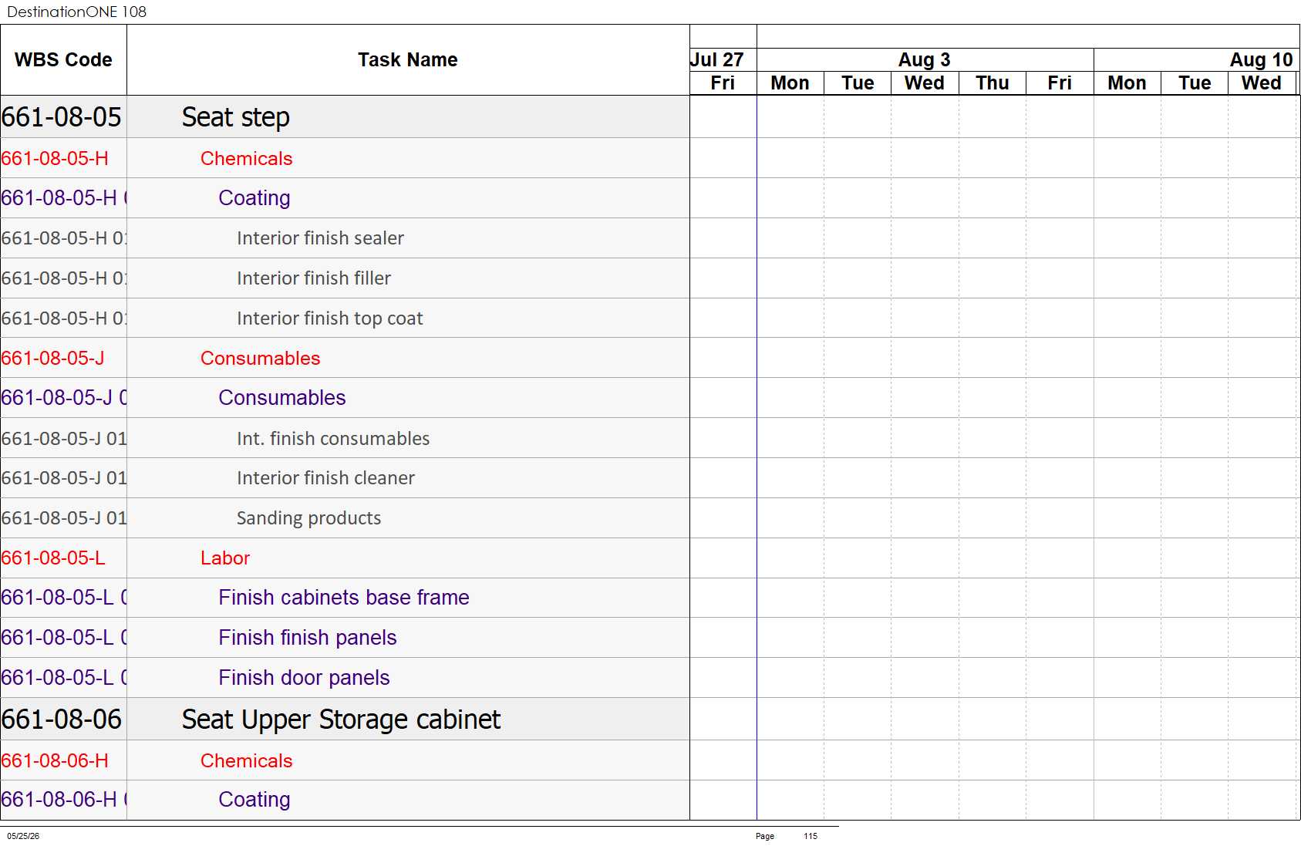
Task: Select the red Consumables task name
Action: point(261,359)
